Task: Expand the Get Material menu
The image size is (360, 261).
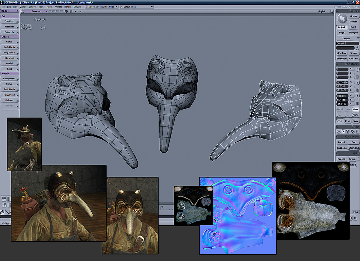Action: pos(9,27)
